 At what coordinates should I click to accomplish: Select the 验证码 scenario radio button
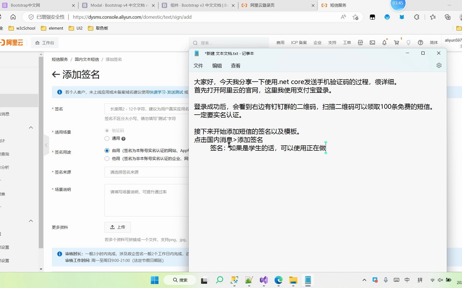coord(107,131)
